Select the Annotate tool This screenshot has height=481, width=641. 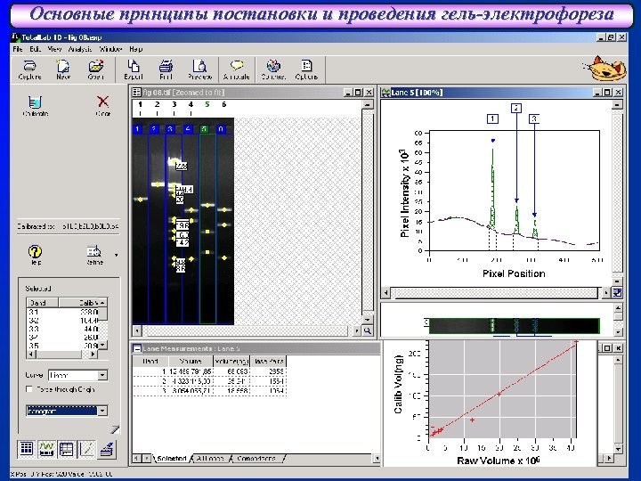238,67
